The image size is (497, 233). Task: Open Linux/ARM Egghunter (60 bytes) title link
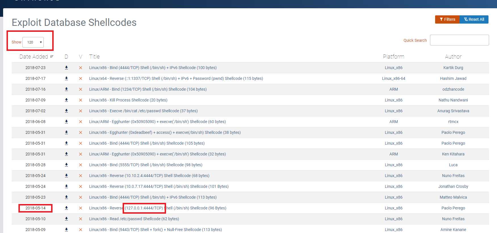click(158, 122)
